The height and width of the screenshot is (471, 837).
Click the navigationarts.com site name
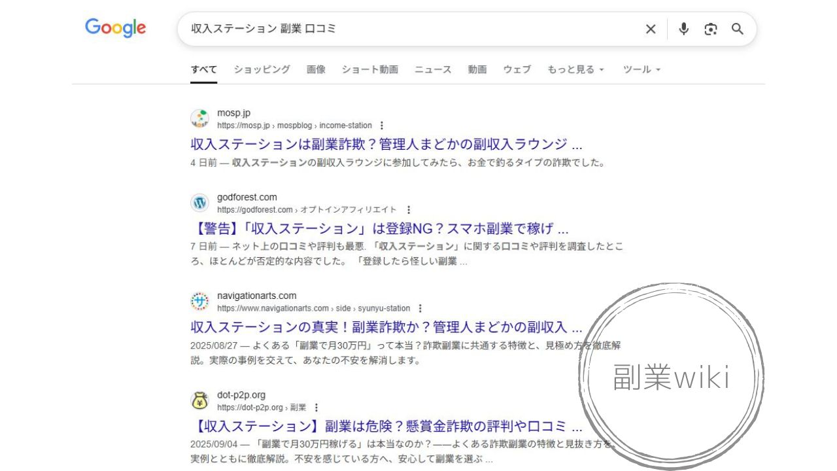(257, 296)
